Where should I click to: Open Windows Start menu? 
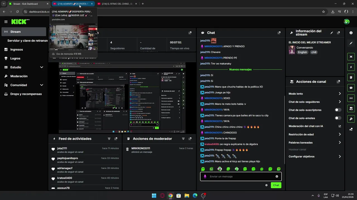(154, 196)
